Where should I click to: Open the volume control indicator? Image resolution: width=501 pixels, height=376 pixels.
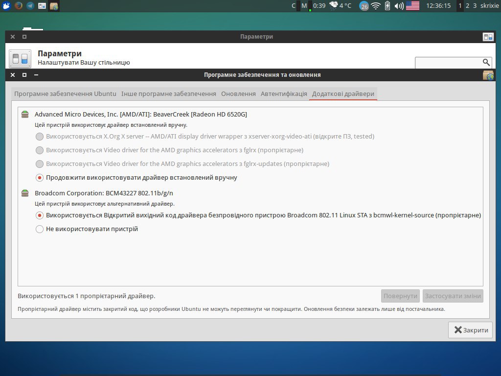click(399, 6)
